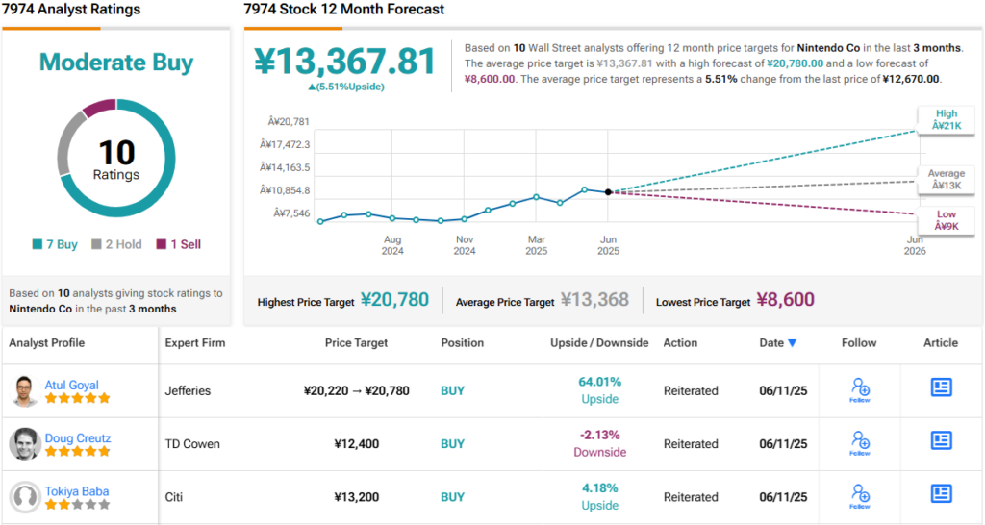Click Atul Goyal's profile photo
This screenshot has width=985, height=525.
(24, 391)
